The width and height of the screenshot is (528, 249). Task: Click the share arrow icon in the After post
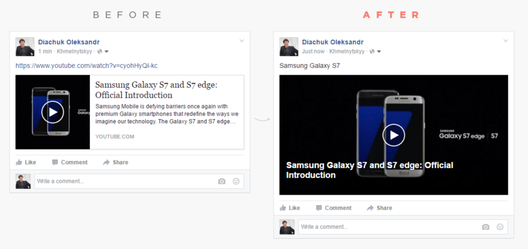[370, 208]
